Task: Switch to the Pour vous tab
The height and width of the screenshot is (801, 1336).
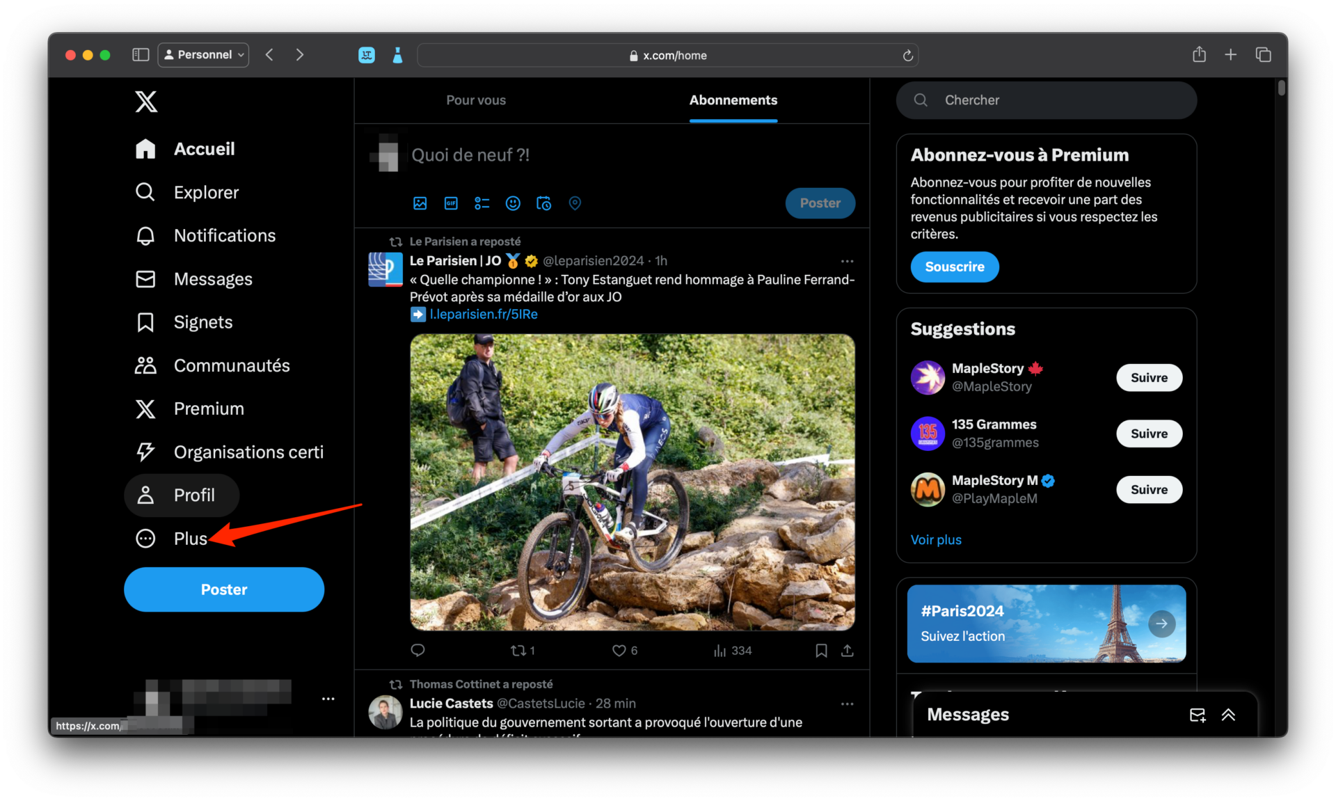Action: (476, 100)
